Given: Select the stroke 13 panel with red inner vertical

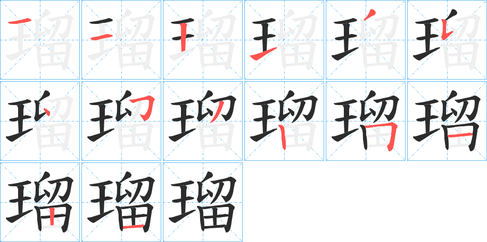Looking at the screenshot, I should tap(40, 202).
